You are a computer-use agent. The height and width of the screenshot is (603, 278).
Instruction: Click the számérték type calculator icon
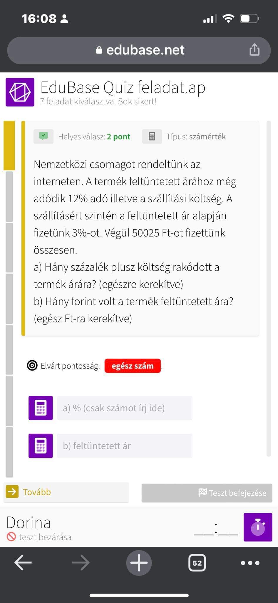coord(152,136)
